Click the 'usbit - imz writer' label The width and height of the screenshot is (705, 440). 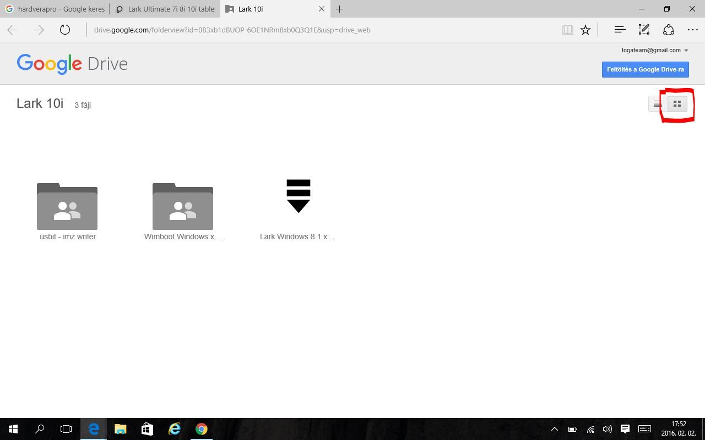pos(68,237)
